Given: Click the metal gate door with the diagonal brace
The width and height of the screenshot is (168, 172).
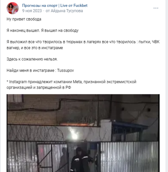Looking at the screenshot, I should pos(44,158).
